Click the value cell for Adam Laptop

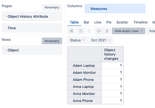point(112,65)
